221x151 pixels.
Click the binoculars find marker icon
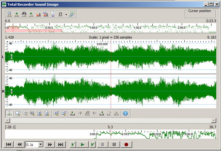[24, 14]
